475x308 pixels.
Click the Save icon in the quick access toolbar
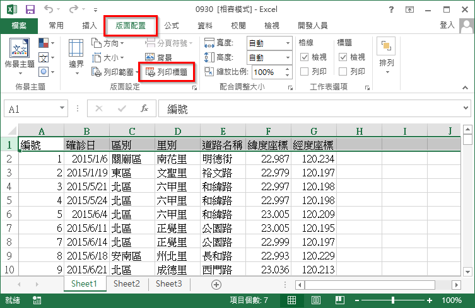(30, 9)
